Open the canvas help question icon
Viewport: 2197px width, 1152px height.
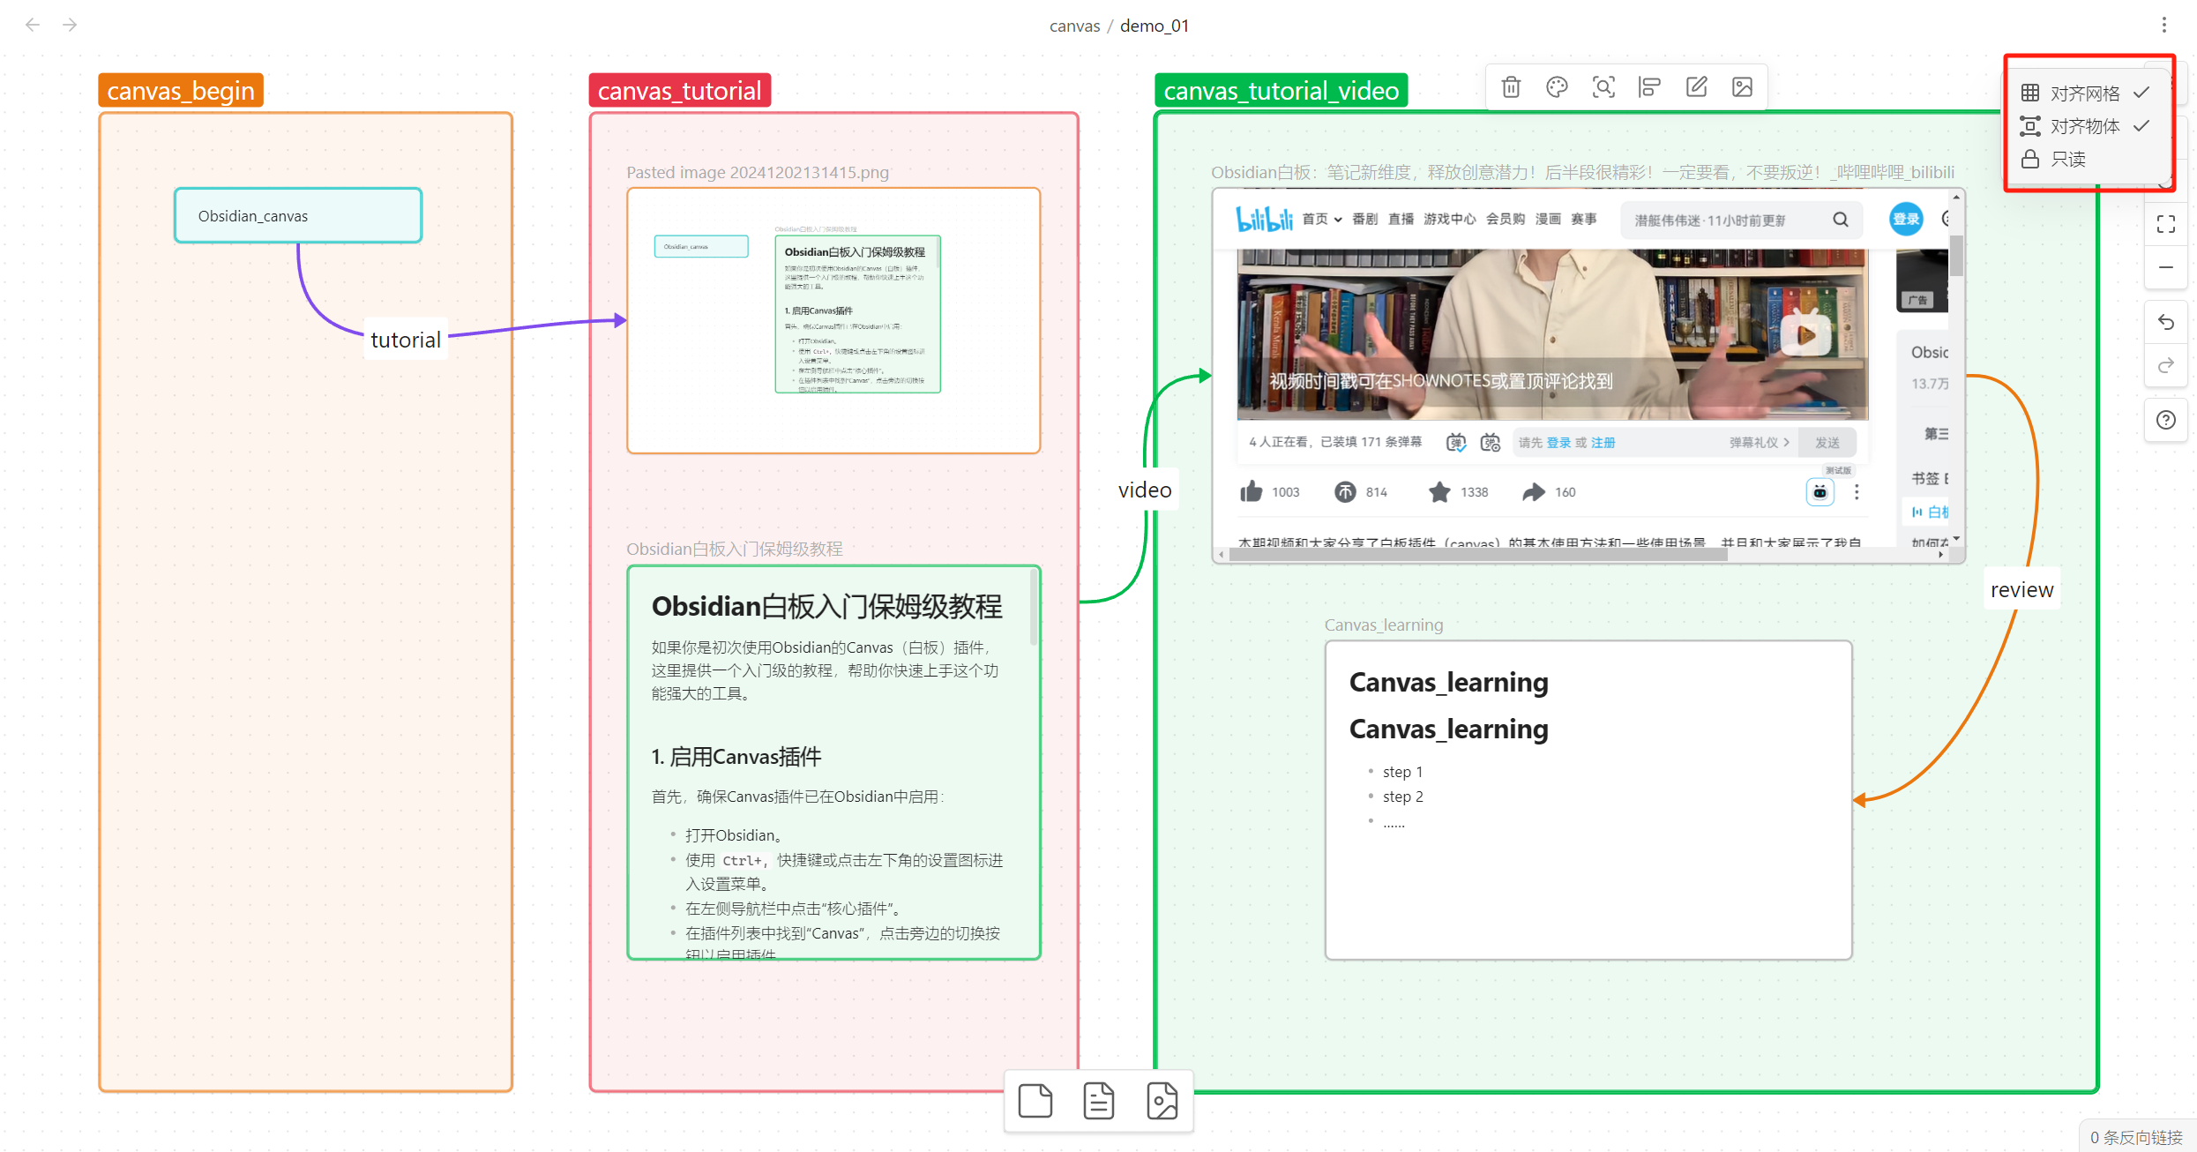[x=2166, y=420]
